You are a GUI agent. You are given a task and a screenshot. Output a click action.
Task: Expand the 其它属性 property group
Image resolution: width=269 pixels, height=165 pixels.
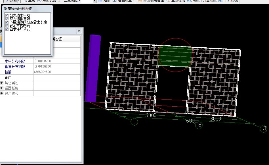pyautogui.click(x=2, y=83)
